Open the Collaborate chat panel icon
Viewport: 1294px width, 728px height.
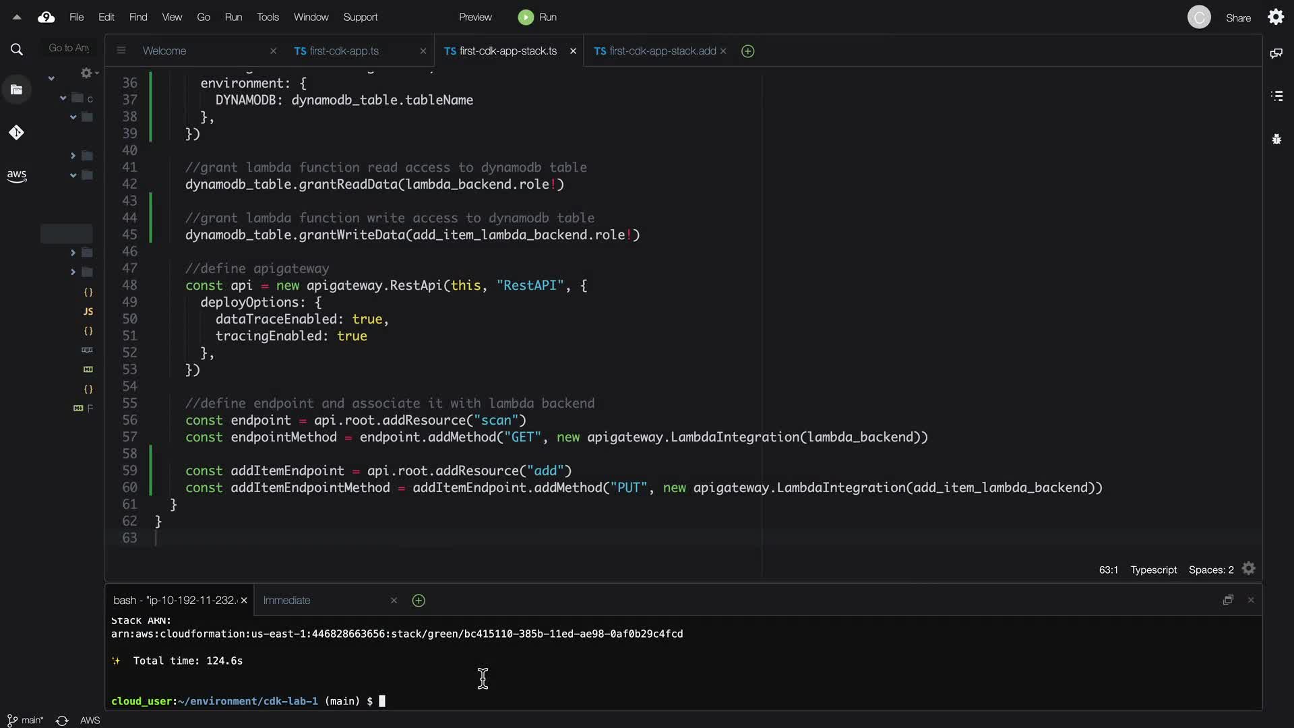tap(1276, 53)
